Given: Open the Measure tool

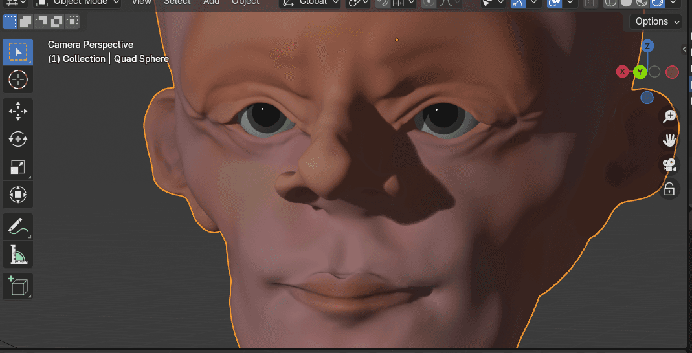Looking at the screenshot, I should tap(17, 254).
